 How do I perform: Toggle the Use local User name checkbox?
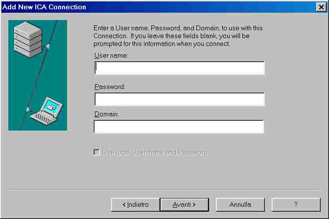pos(96,153)
